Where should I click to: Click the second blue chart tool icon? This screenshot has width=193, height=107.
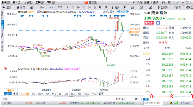click(x=121, y=11)
